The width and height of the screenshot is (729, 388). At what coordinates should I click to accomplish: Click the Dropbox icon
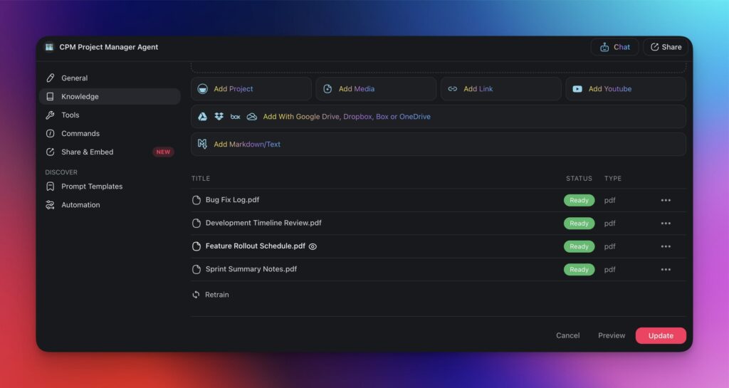219,117
